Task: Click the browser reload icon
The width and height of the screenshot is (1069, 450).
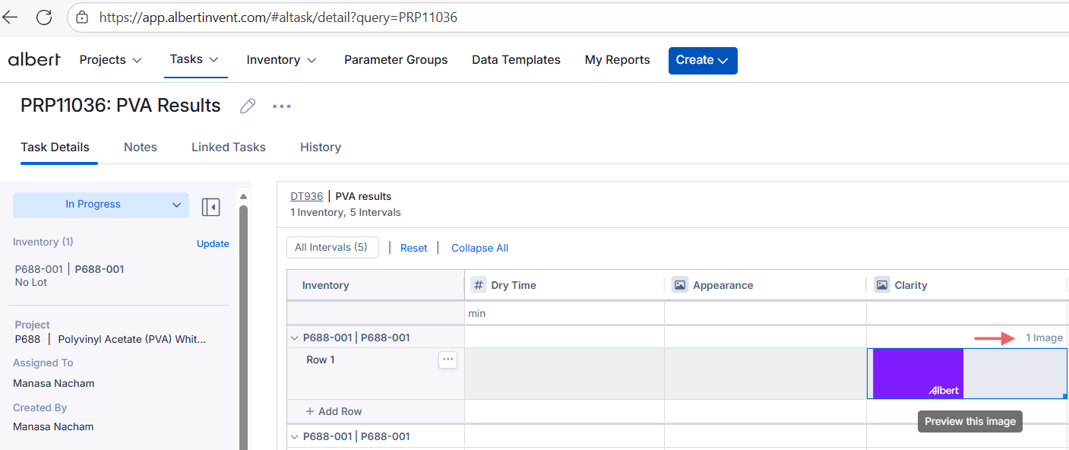Action: 45,17
